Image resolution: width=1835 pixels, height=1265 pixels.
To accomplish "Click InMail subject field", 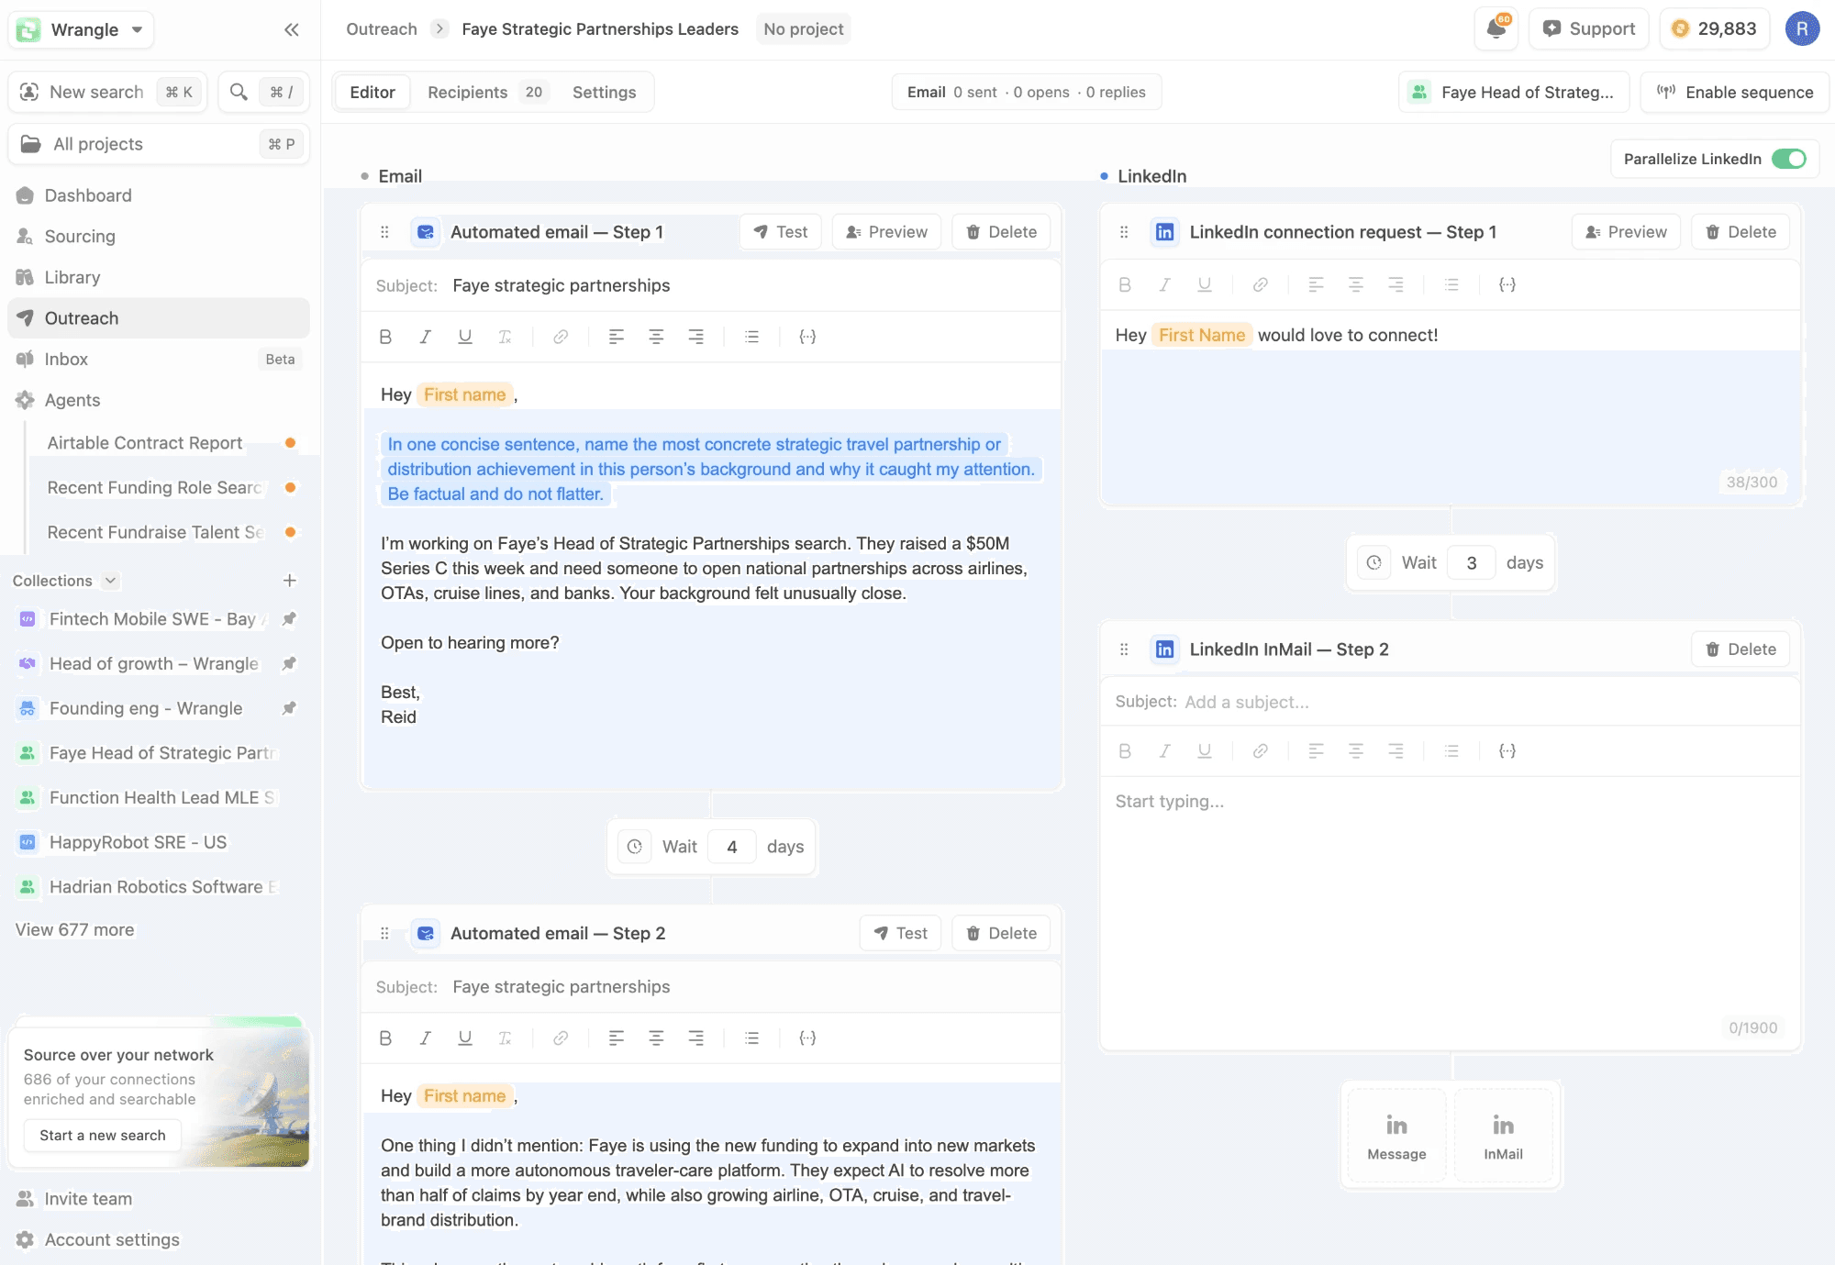I will (1450, 702).
